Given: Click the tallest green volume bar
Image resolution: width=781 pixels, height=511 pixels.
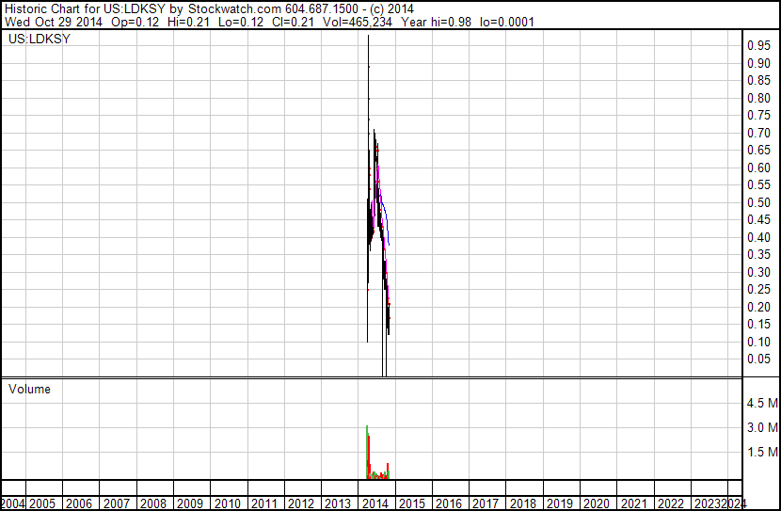Looking at the screenshot, I should (367, 453).
